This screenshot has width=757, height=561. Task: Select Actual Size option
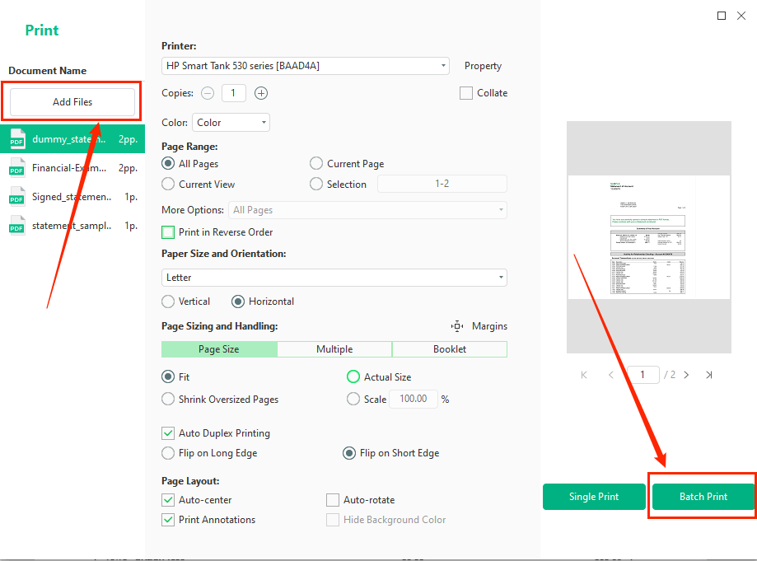(353, 376)
